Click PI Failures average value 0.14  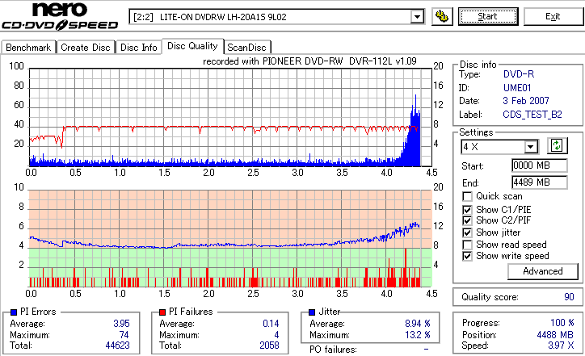[271, 324]
